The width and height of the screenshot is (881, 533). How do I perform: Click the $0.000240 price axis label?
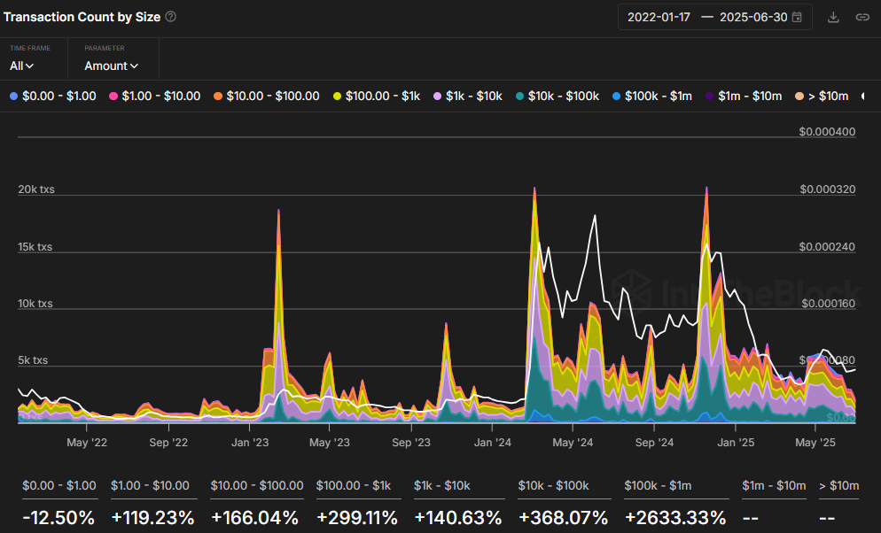click(x=827, y=247)
